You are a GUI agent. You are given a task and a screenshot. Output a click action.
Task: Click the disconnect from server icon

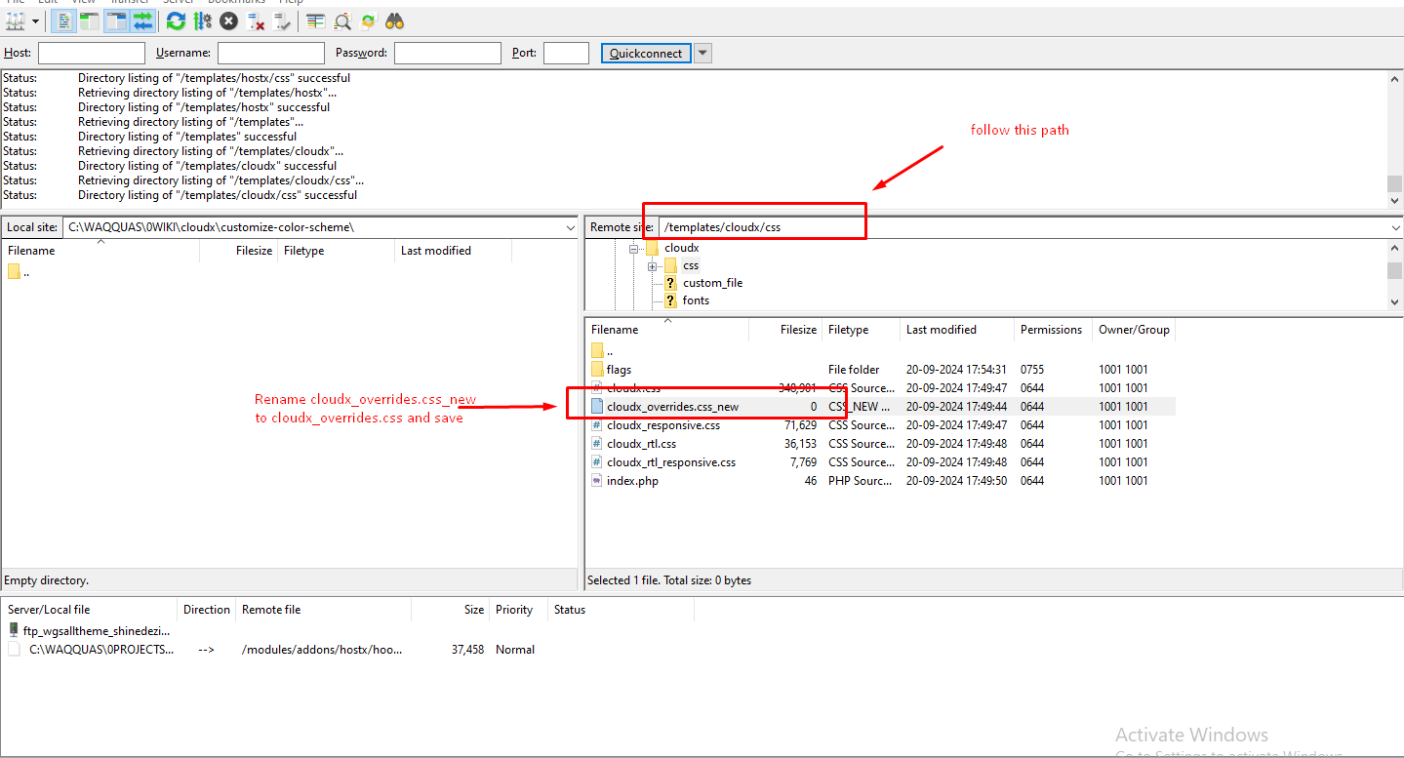coord(256,20)
